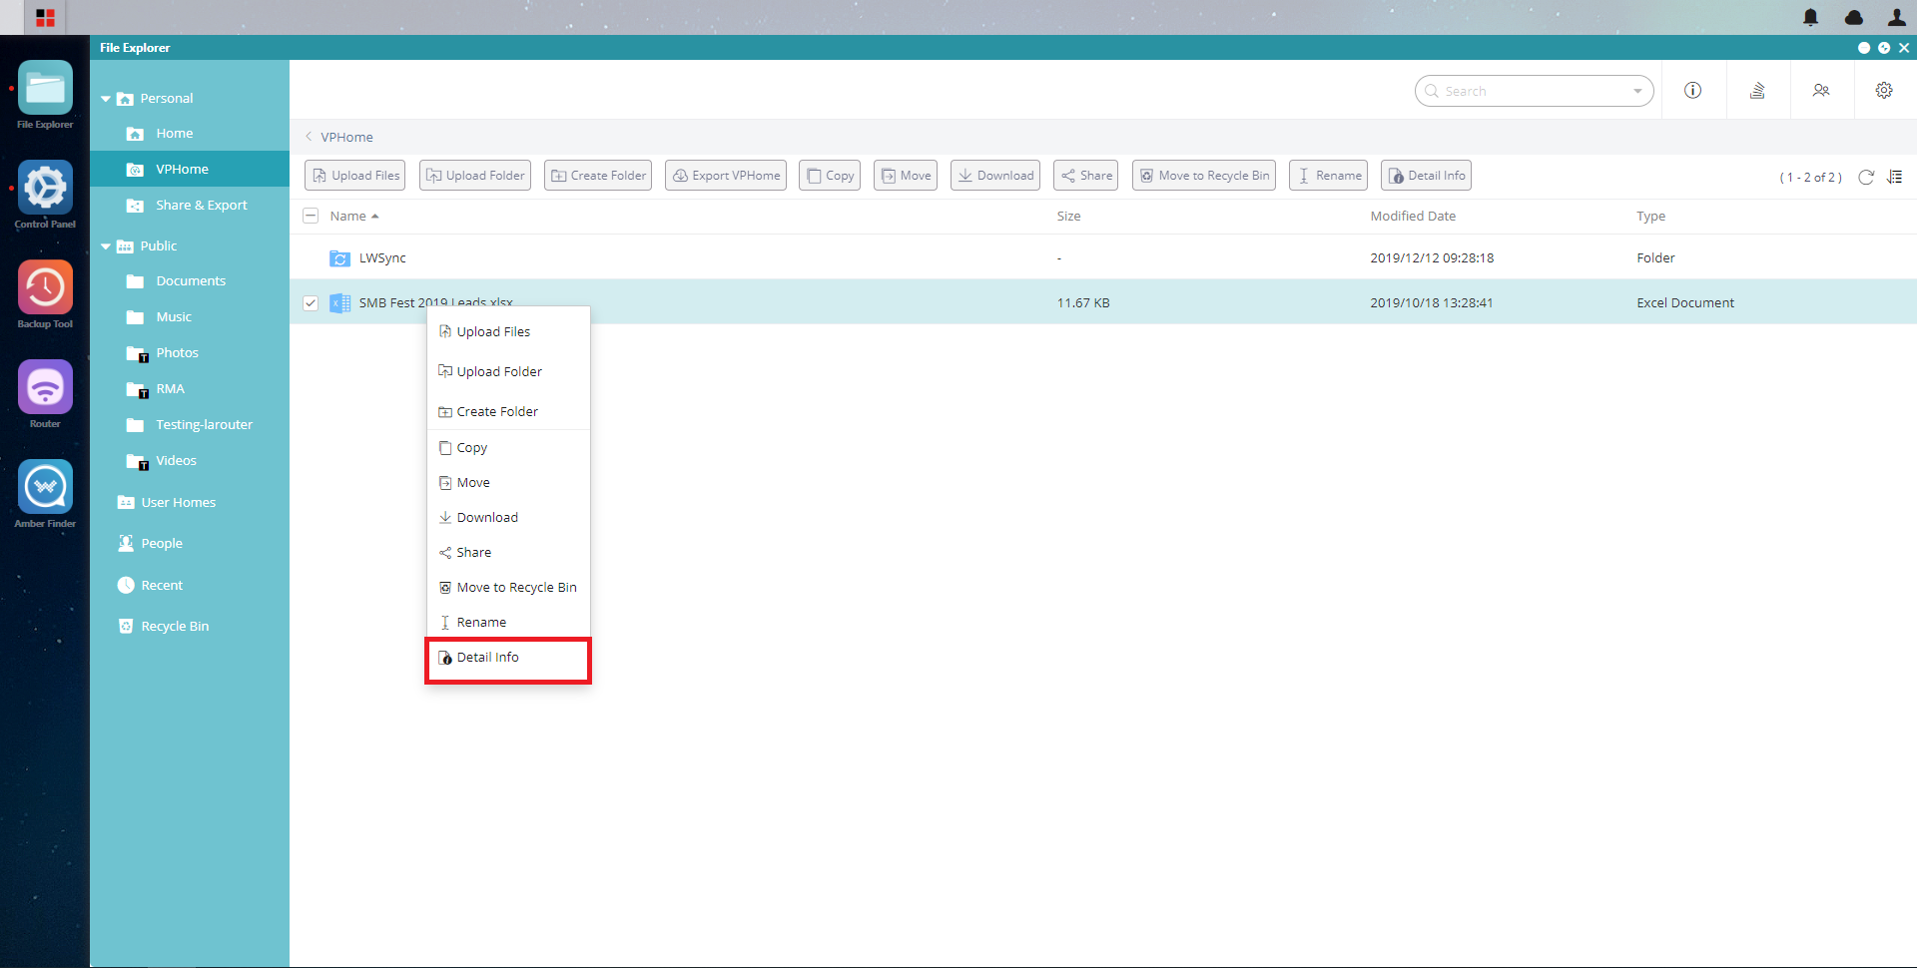Click the Detail Info toolbar button
Viewport: 1917px width, 969px height.
point(1426,176)
